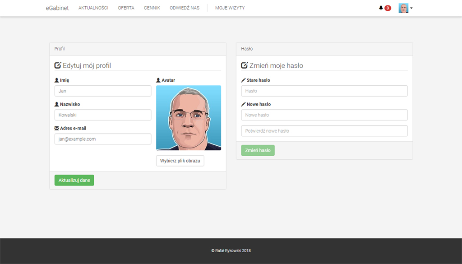Click the edit icon beside Edytuj mój profil
Viewport: 462px width, 264px height.
[x=58, y=65]
